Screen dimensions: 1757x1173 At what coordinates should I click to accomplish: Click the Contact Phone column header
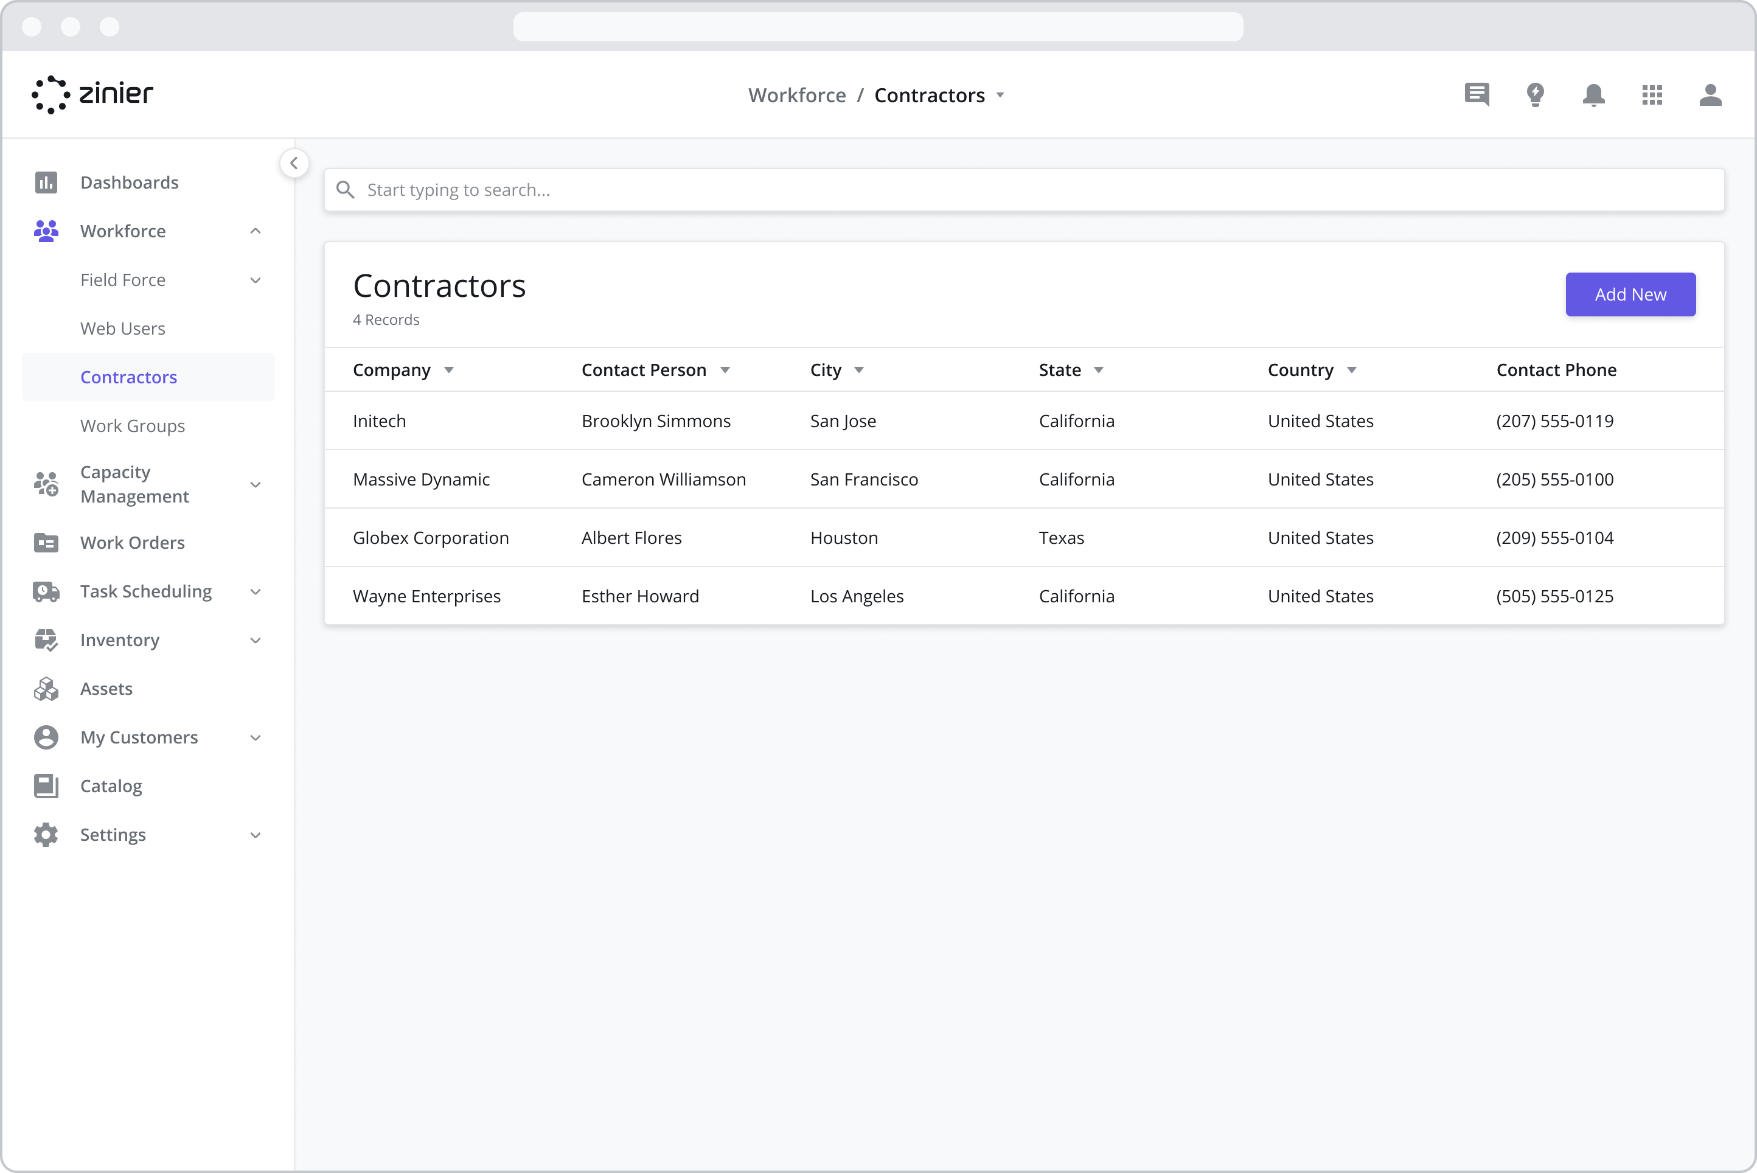[x=1556, y=369]
